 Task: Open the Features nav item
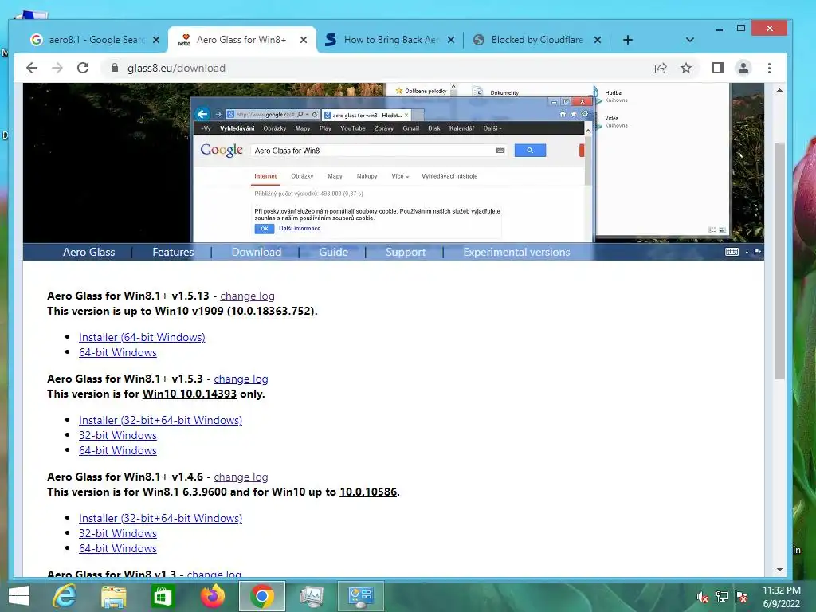tap(173, 253)
